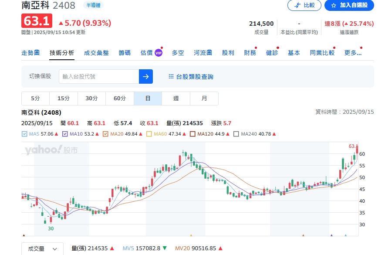Select the 週 weekly chart interval
This screenshot has width=385, height=255.
click(x=176, y=98)
